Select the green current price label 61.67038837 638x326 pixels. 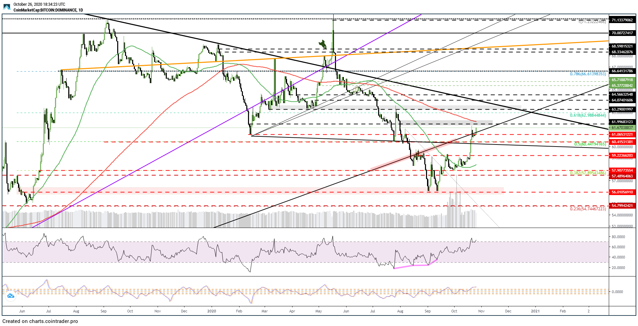click(622, 128)
